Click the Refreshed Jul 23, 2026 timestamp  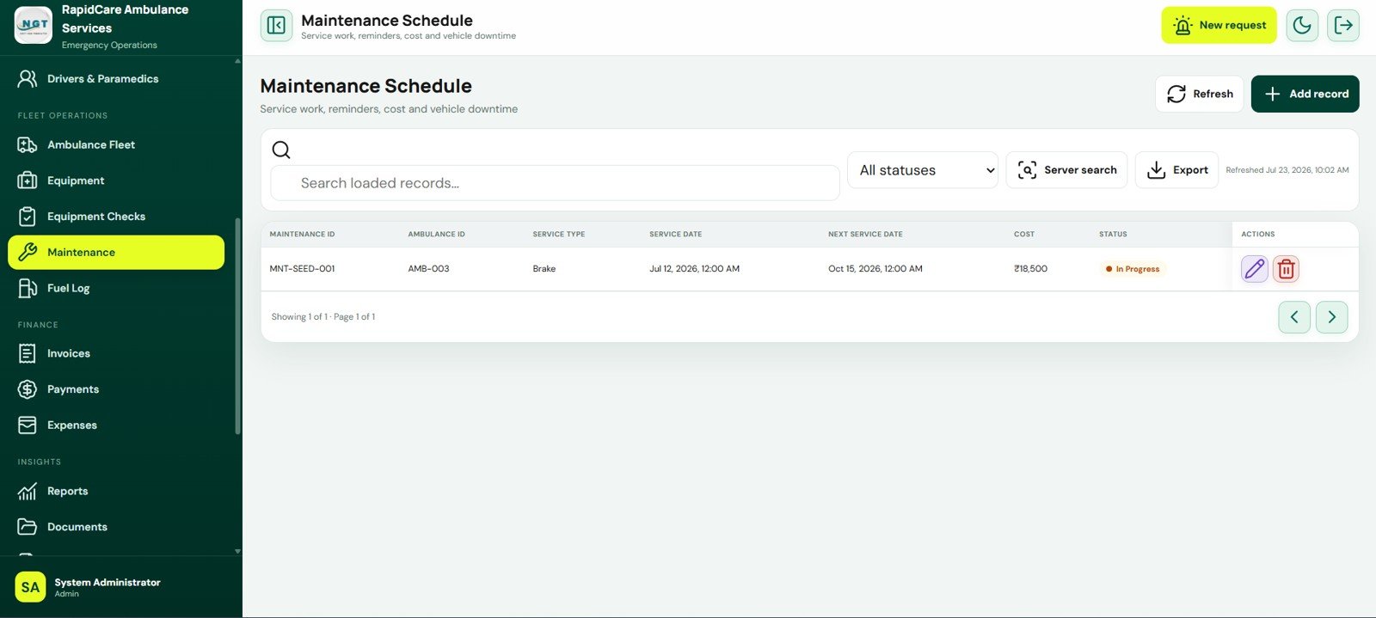[1287, 170]
